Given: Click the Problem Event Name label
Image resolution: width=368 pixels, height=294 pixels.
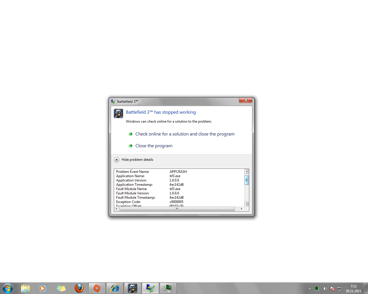Looking at the screenshot, I should (133, 172).
